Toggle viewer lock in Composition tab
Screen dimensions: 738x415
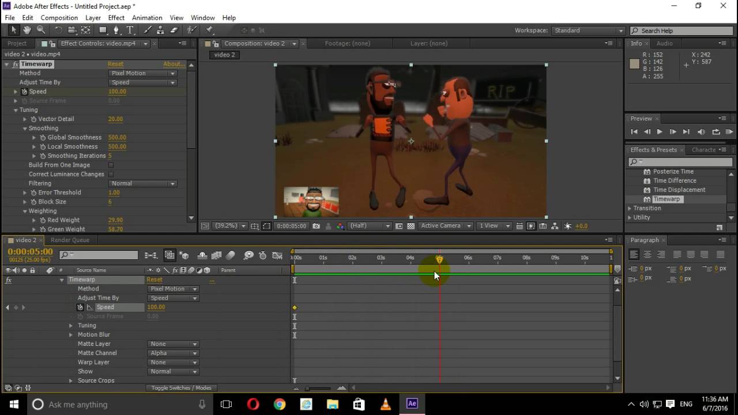217,44
